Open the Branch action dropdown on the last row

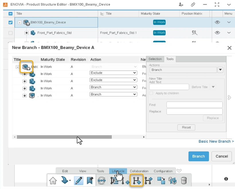point(113,94)
